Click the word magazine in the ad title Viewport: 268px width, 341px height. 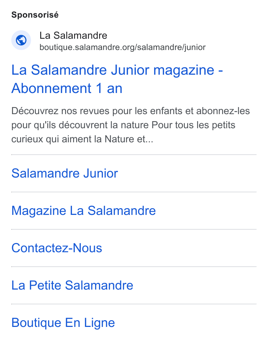tap(184, 70)
